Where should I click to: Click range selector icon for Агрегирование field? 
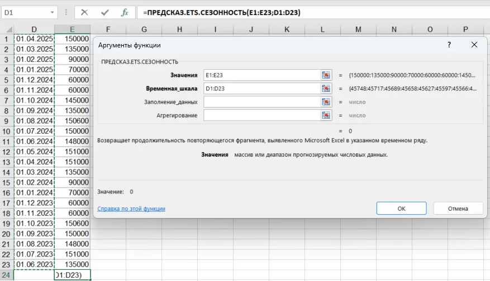coord(326,115)
